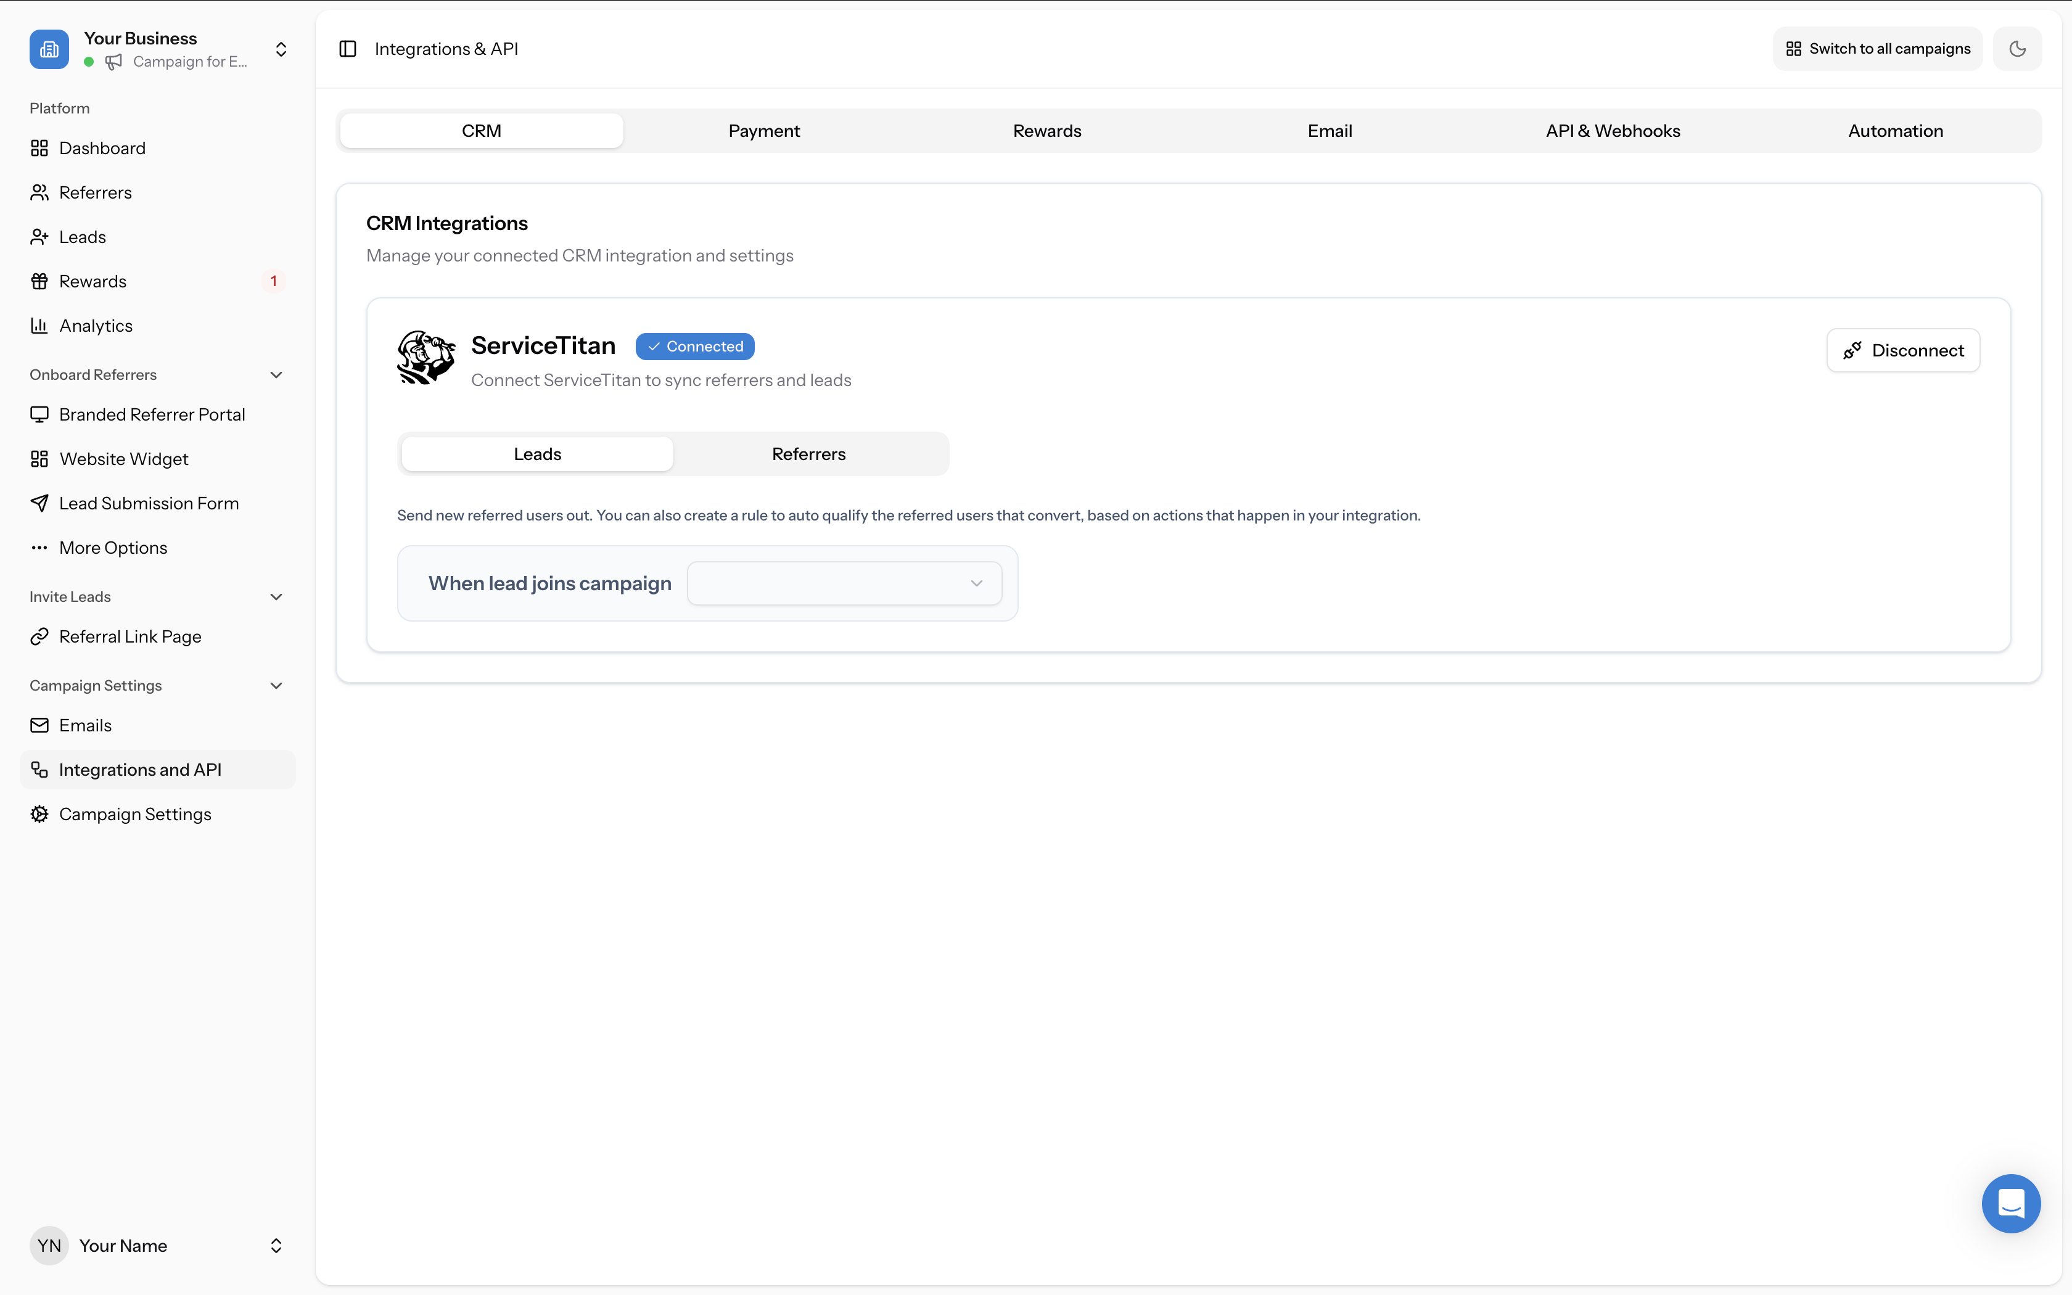Click the Referrers people icon
The height and width of the screenshot is (1295, 2072).
[x=39, y=192]
